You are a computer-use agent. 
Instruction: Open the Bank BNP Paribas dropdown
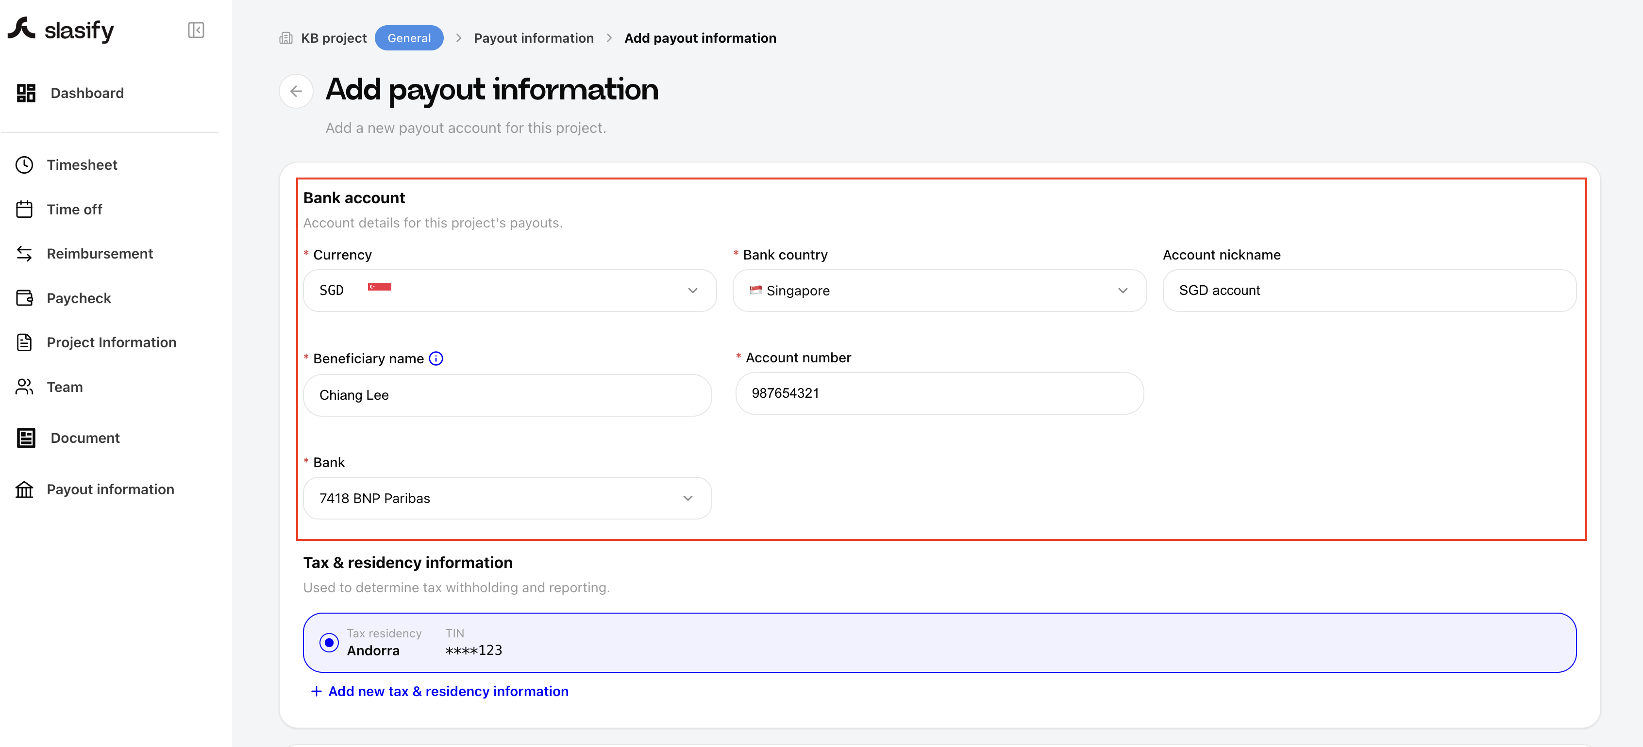(507, 499)
